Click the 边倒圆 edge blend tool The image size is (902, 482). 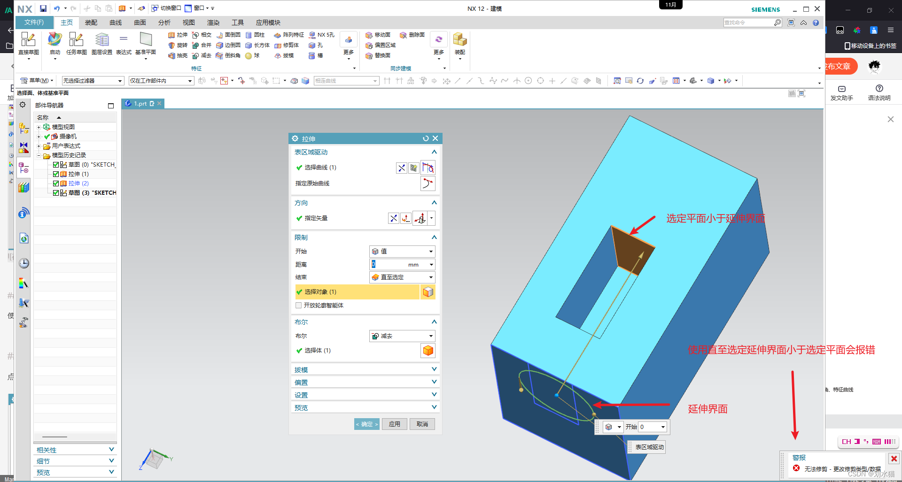point(228,45)
